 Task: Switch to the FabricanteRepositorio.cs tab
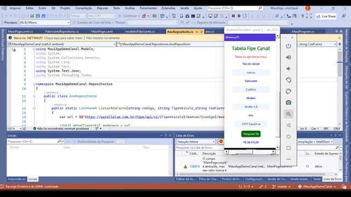(x=62, y=32)
